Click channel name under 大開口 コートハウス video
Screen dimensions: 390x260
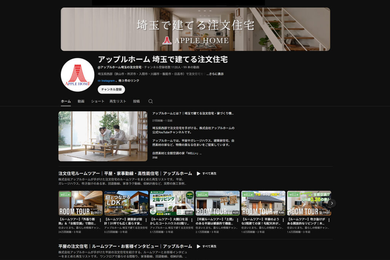point(172,228)
